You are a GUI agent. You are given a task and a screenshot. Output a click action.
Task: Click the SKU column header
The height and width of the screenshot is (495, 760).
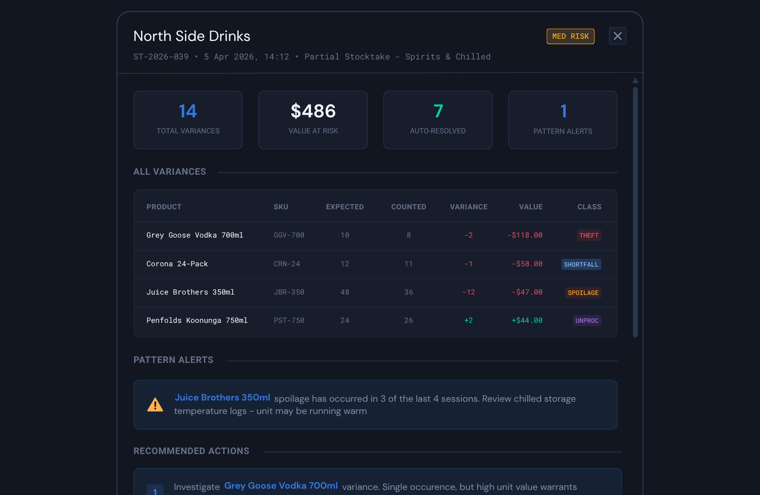281,207
